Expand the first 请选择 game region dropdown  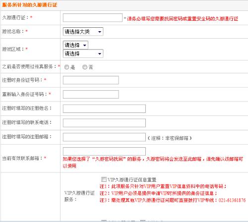[75, 45]
